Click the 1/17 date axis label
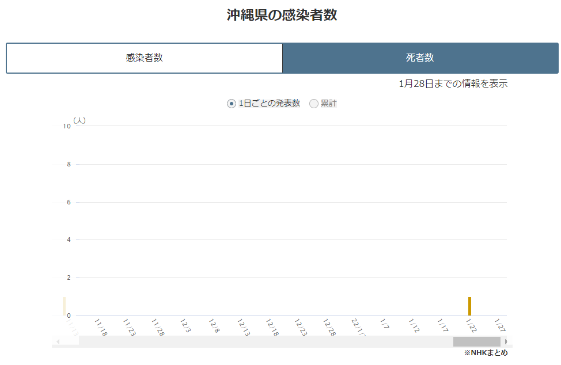561x365 pixels. click(x=442, y=326)
